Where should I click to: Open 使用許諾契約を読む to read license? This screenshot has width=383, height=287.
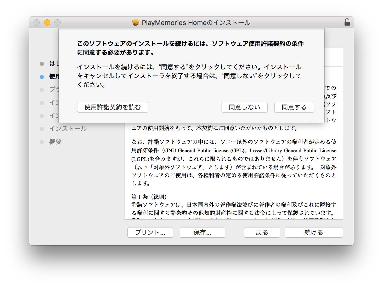click(112, 107)
